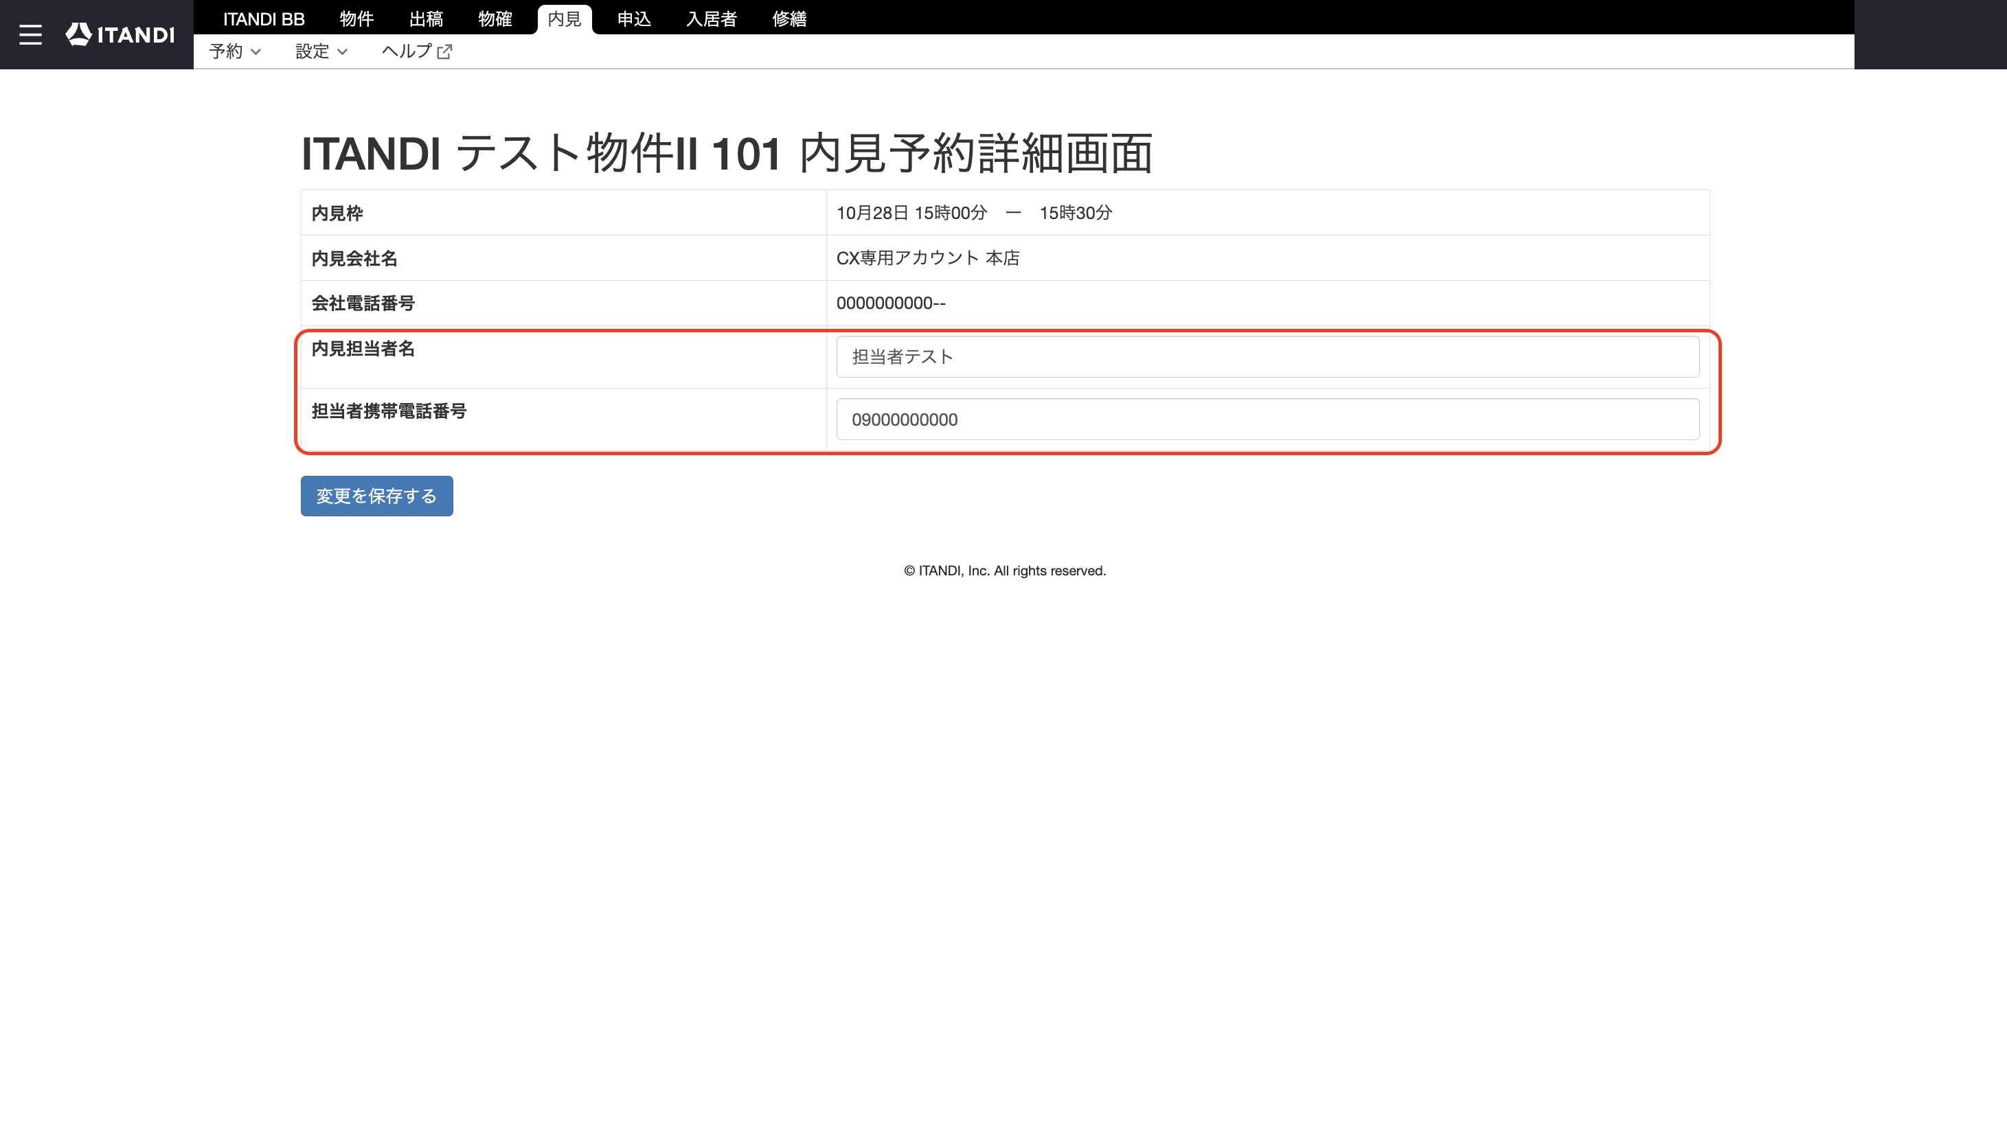Open the hamburger menu icon
The width and height of the screenshot is (2007, 1126).
point(30,34)
